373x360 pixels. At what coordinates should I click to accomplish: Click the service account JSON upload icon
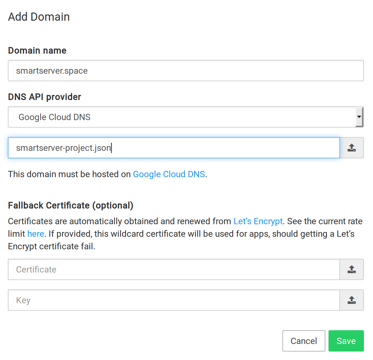point(352,148)
